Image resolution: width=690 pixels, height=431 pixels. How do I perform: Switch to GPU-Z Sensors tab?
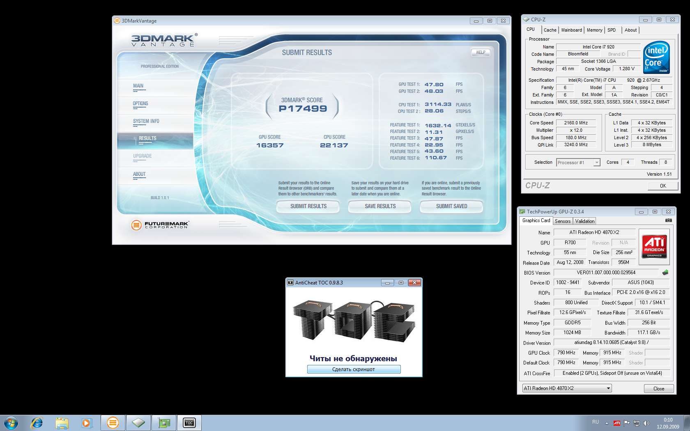(x=563, y=221)
